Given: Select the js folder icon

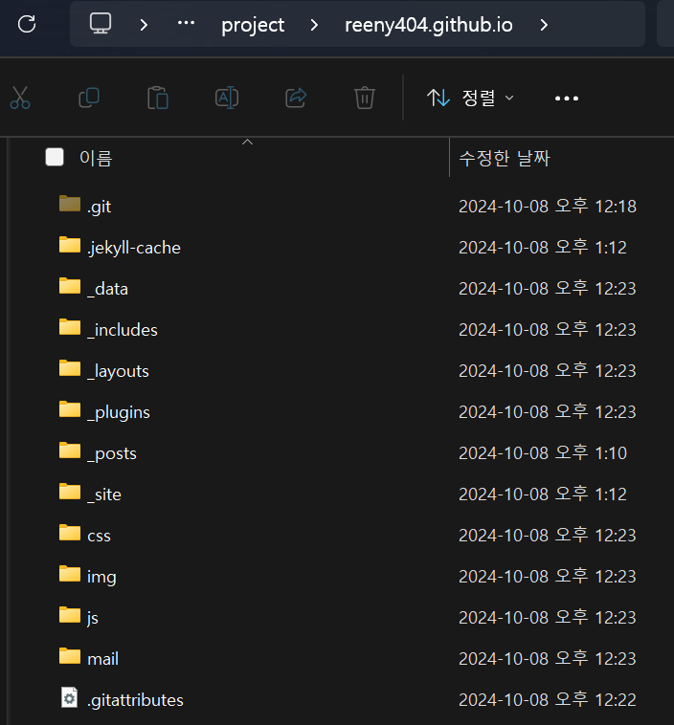Looking at the screenshot, I should coord(70,615).
